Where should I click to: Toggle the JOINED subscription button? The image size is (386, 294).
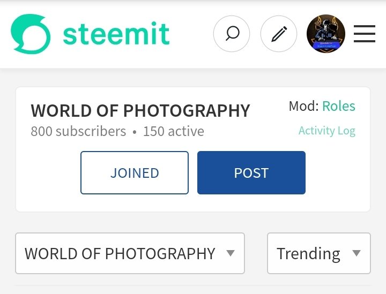point(135,172)
